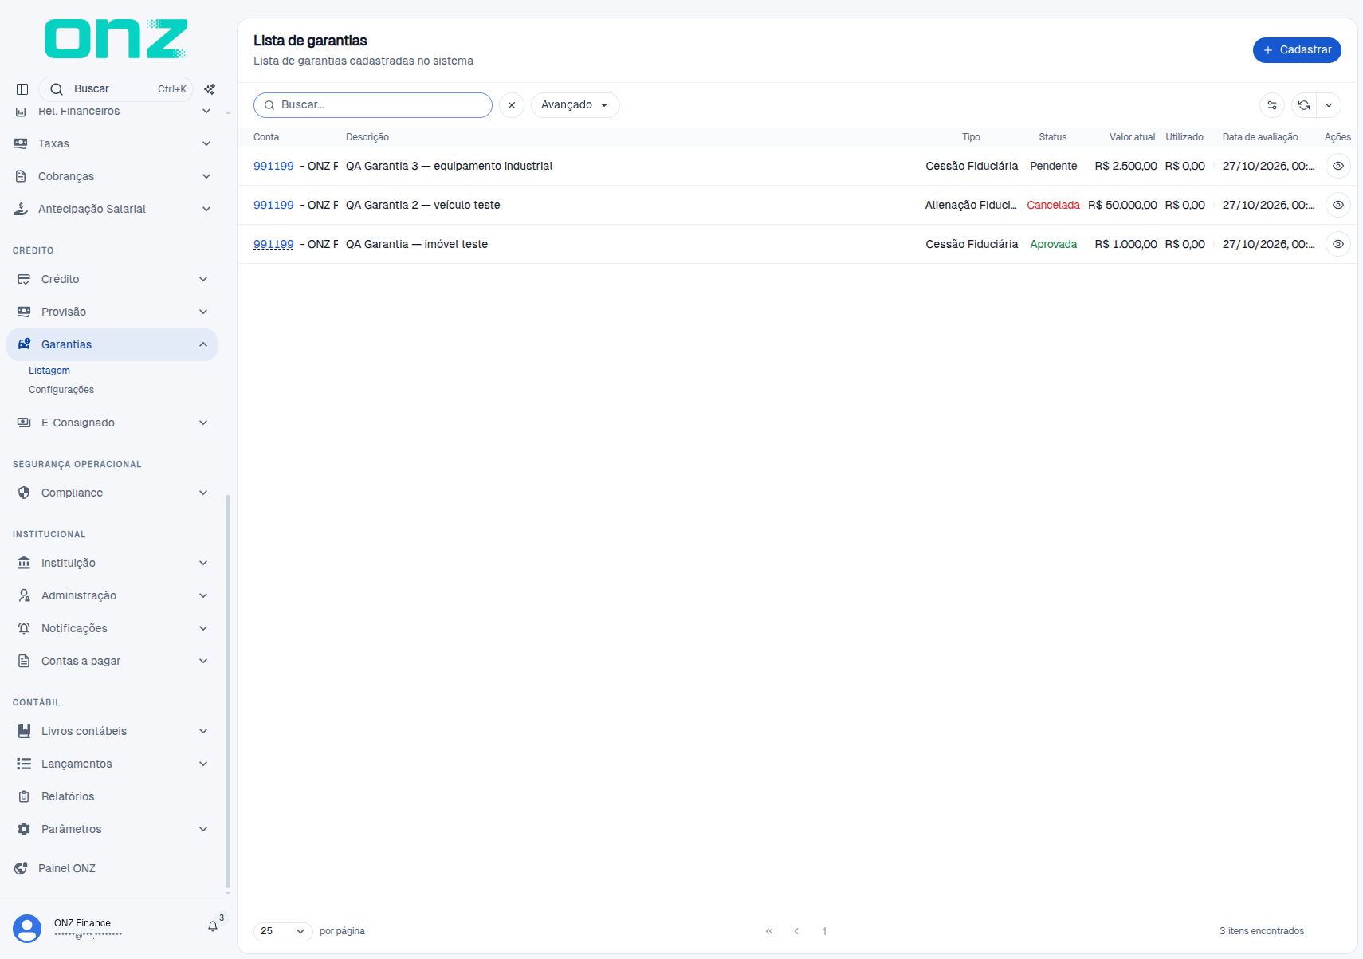Expand the Administração menu

pos(112,595)
